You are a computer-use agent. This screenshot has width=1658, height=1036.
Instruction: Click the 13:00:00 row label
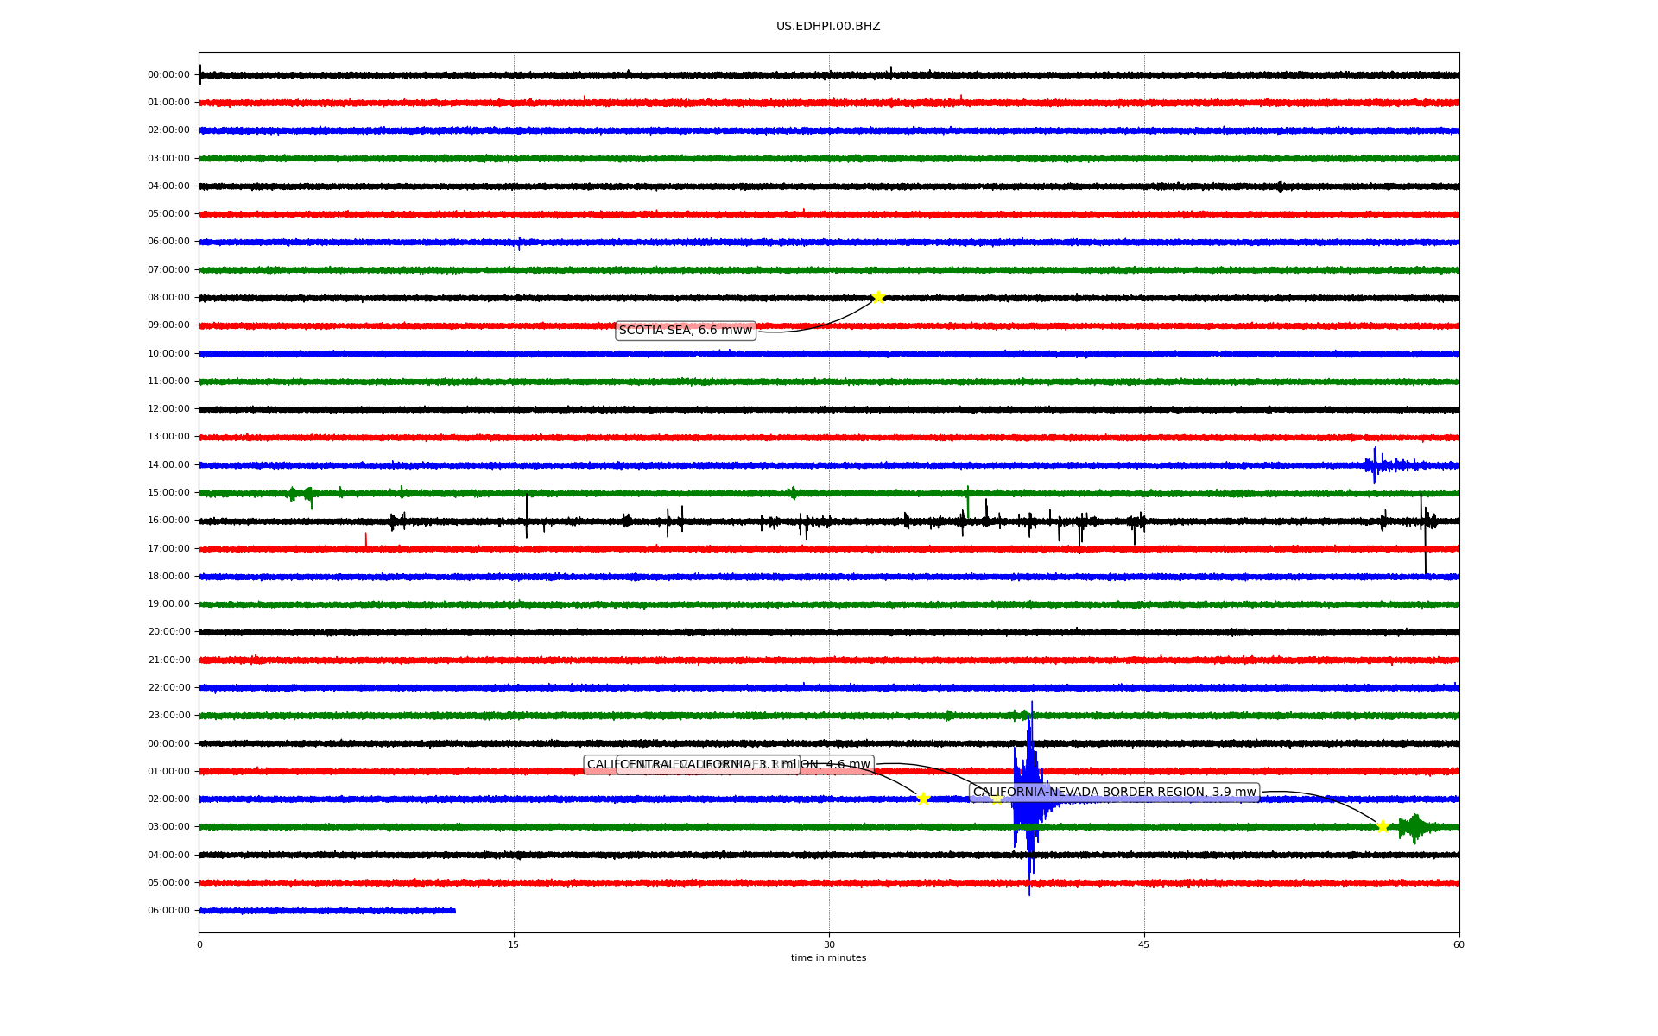point(168,437)
